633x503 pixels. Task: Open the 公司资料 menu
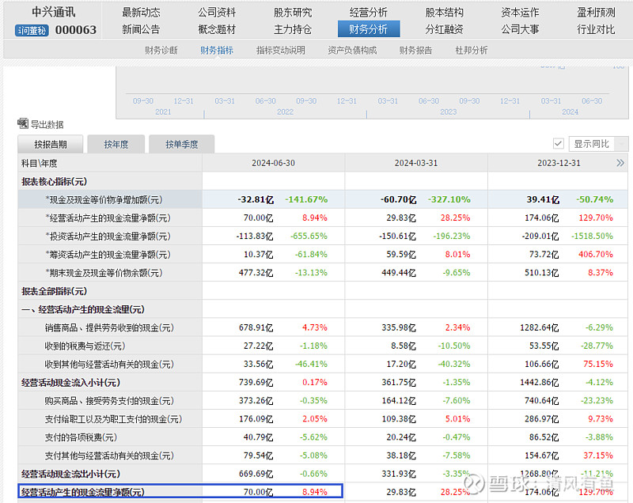point(217,13)
